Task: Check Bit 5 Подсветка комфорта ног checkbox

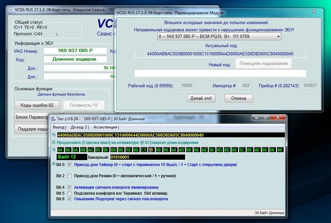Action: coord(69,193)
